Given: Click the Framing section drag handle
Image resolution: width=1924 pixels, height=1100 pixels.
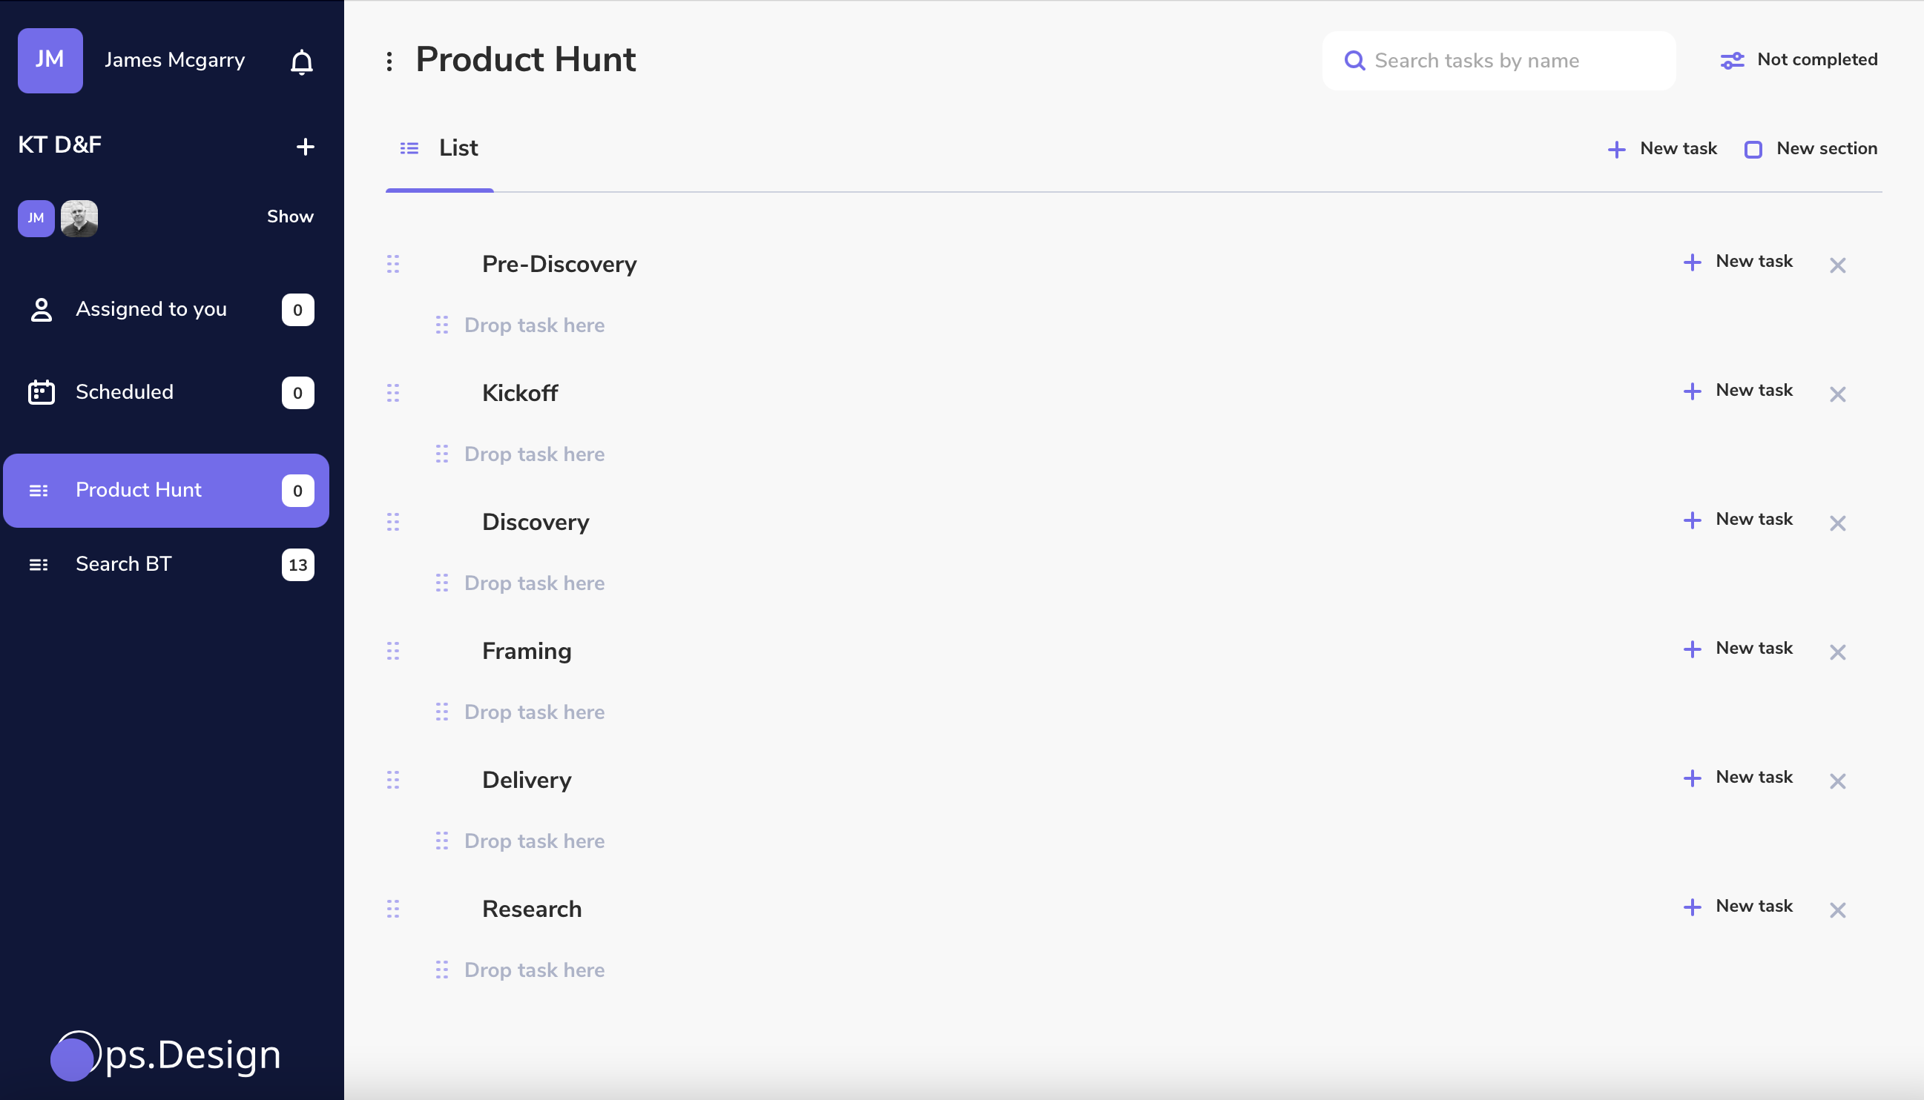Looking at the screenshot, I should 393,652.
